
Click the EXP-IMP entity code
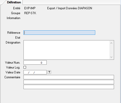(x=30, y=8)
